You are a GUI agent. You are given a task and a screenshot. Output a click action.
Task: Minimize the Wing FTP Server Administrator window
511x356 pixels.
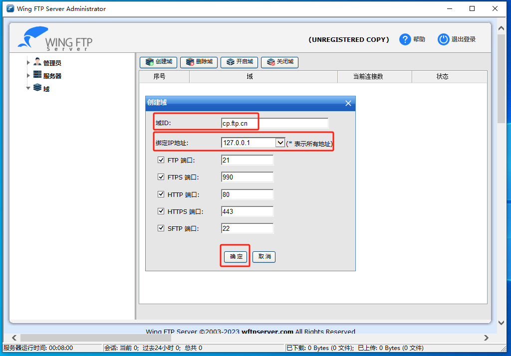click(450, 8)
